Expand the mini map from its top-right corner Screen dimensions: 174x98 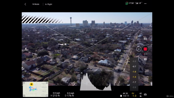pyautogui.click(x=47, y=83)
